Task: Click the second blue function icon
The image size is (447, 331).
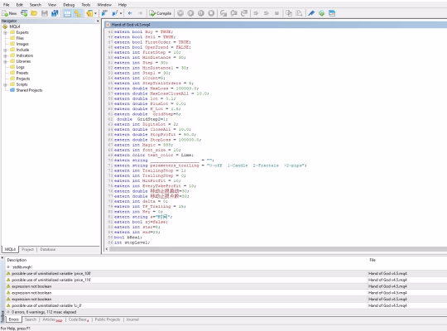Action: 115,13
